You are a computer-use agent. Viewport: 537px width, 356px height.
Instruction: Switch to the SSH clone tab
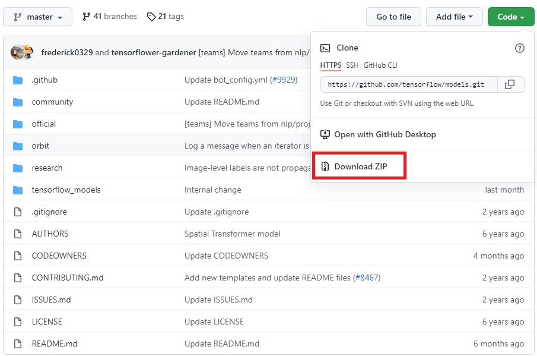coord(352,65)
